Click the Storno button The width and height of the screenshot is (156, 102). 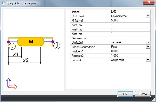click(143, 94)
